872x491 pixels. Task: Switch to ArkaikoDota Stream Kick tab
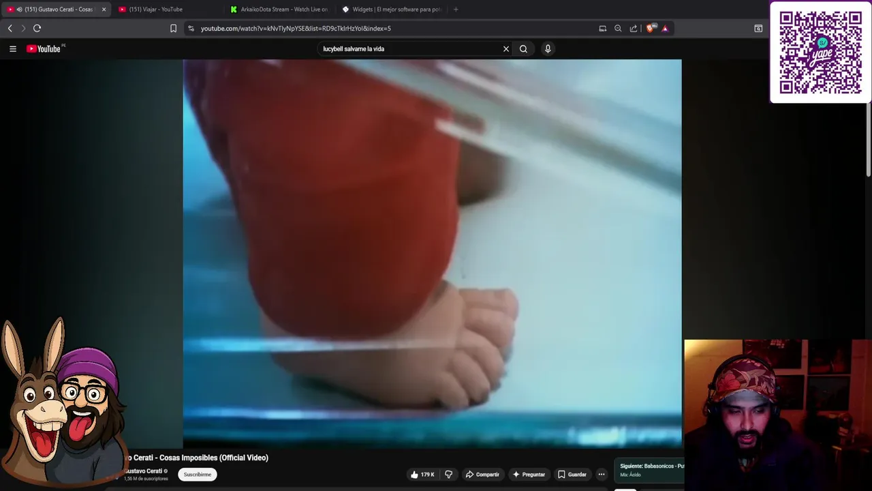(x=279, y=10)
